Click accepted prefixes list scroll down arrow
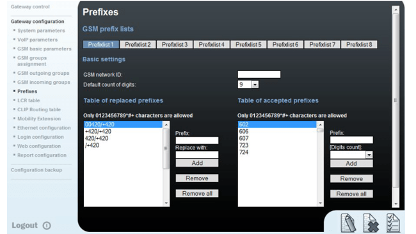416x234 pixels. click(320, 203)
